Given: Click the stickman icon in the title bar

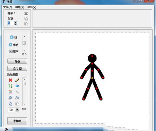Looking at the screenshot, I should 4,1.
